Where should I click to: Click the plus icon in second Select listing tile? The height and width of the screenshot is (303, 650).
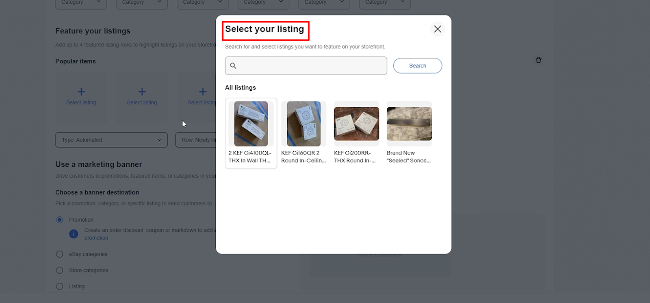[142, 92]
